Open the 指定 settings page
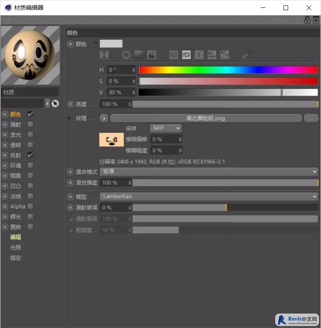This screenshot has height=328, width=321. tap(16, 258)
